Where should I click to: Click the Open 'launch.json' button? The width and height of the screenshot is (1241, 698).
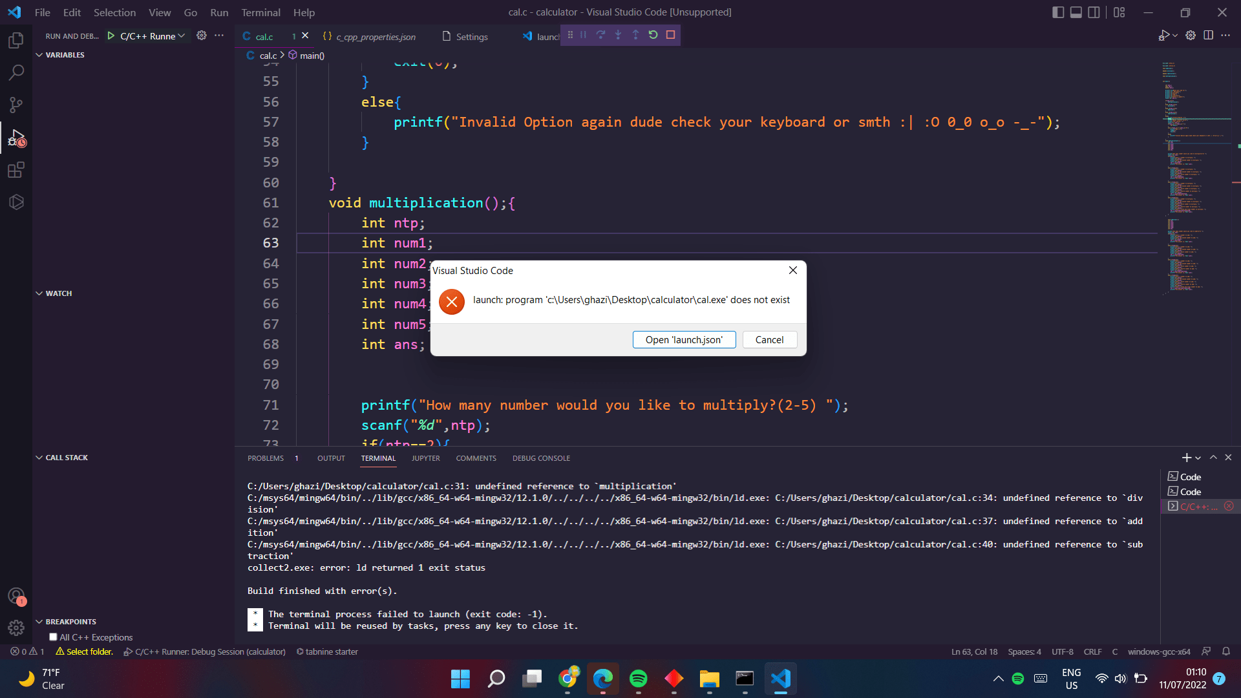tap(684, 340)
